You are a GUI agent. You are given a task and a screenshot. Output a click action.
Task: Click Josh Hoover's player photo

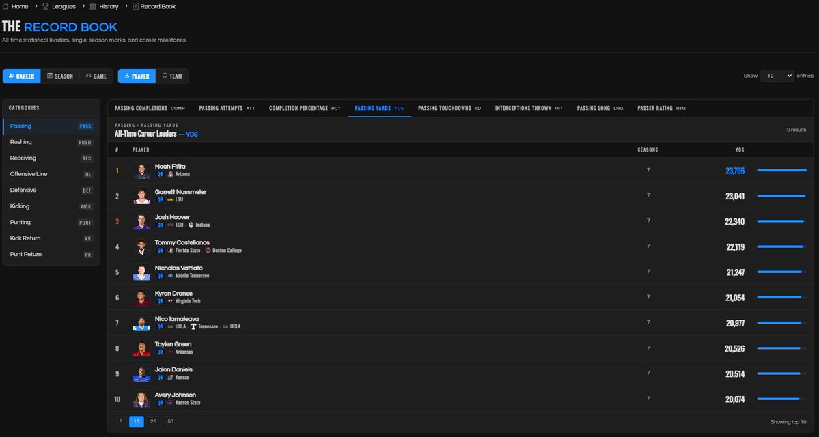[141, 221]
